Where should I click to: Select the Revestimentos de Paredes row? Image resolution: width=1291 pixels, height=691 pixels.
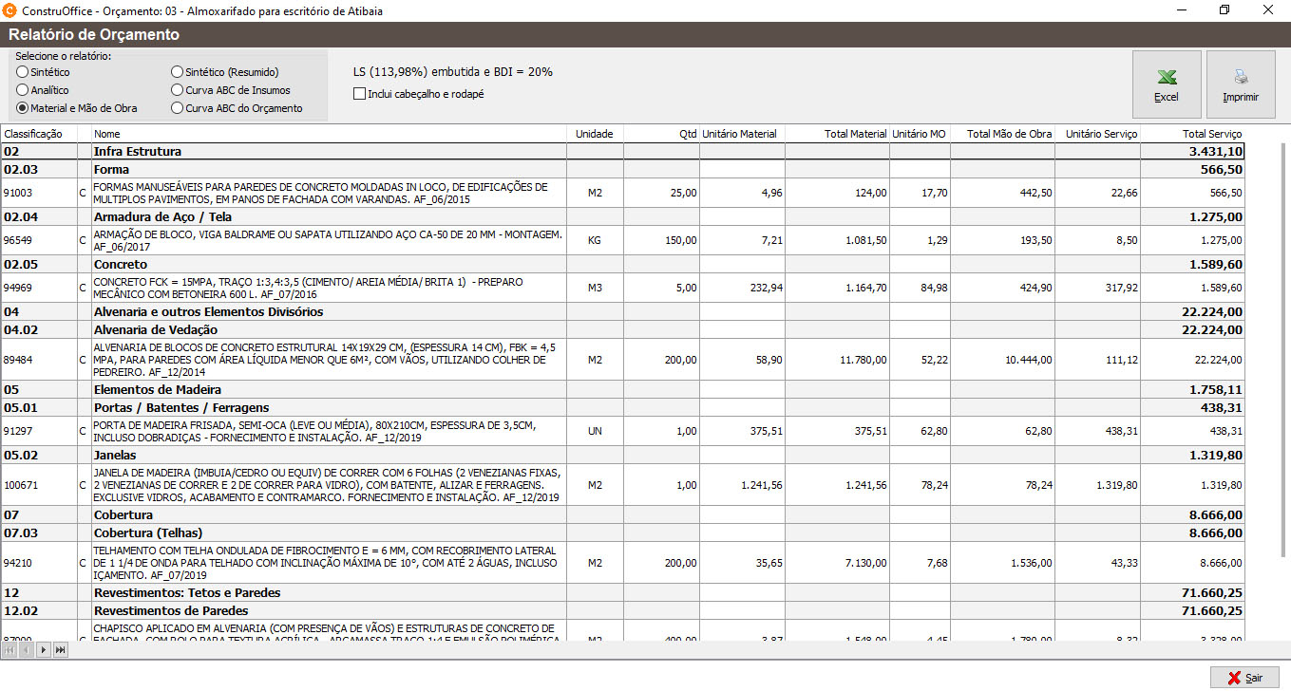coord(622,610)
